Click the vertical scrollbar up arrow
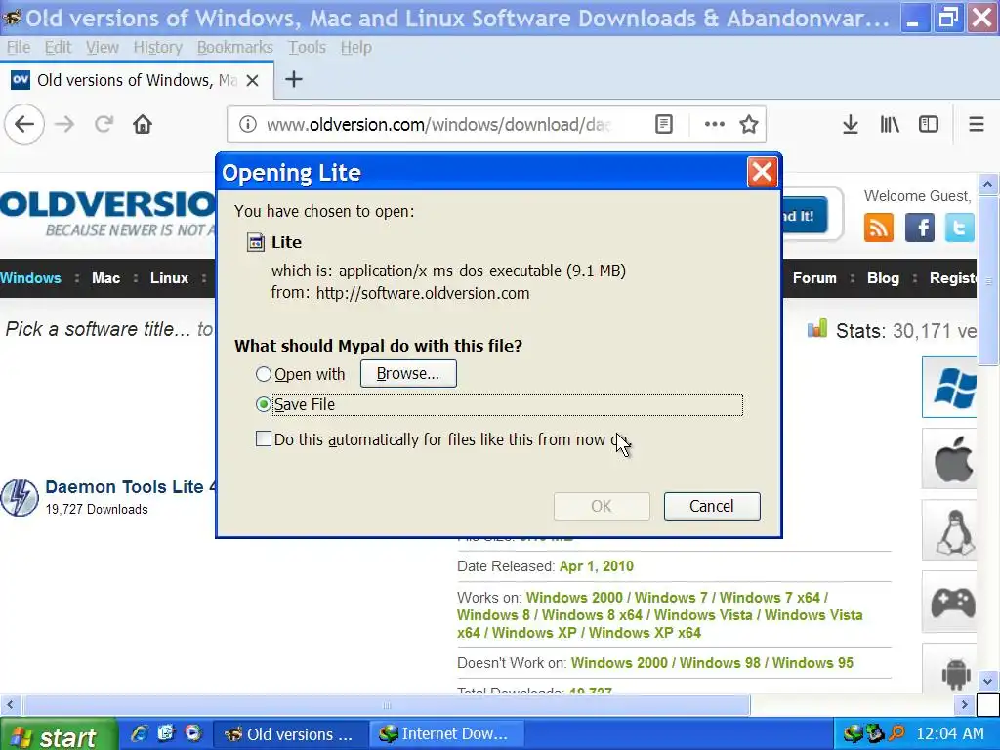Viewport: 1000px width, 750px height. click(988, 185)
